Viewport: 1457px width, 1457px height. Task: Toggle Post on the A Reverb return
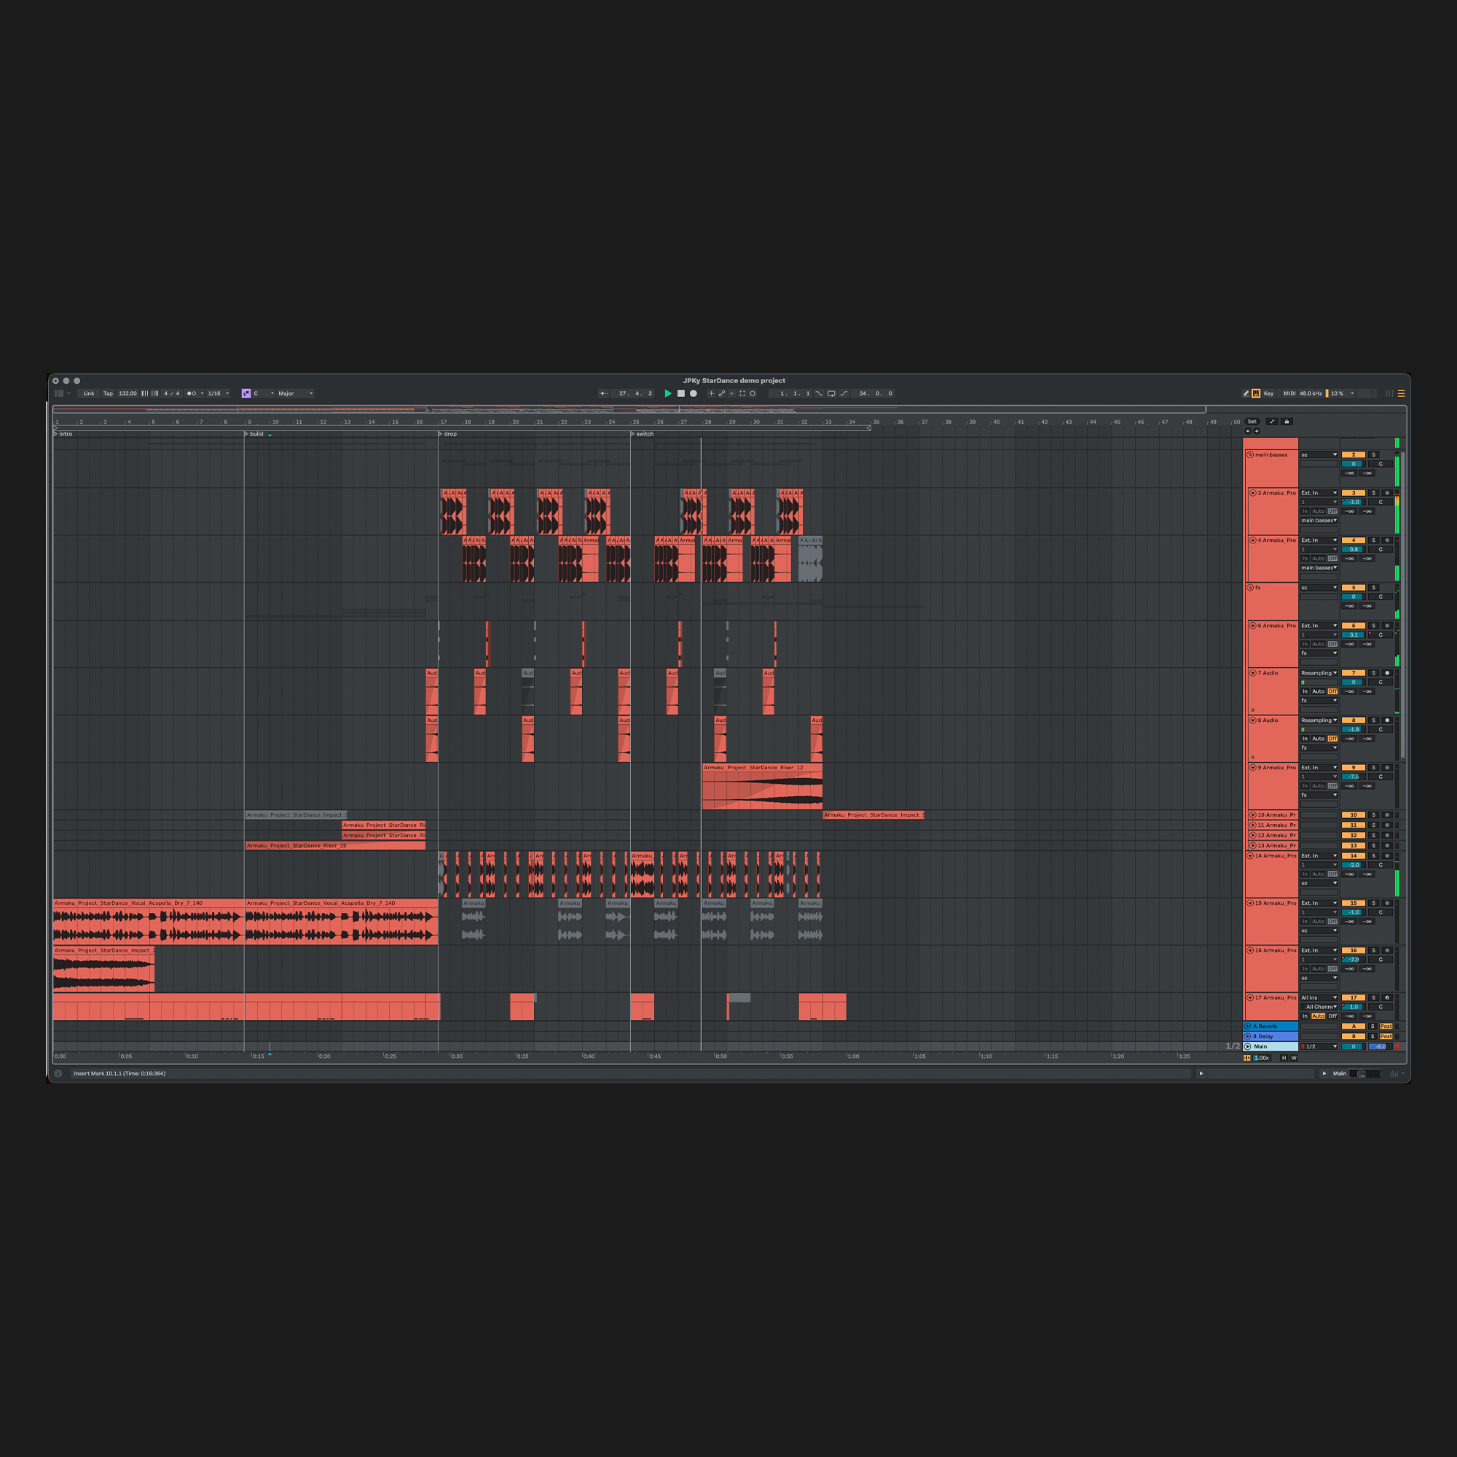[x=1386, y=1026]
